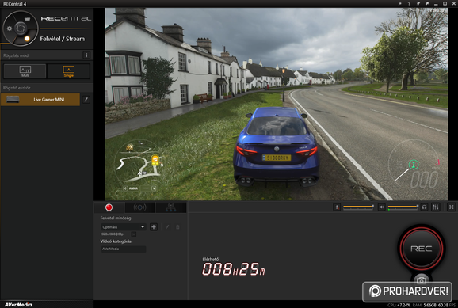Click the Felvétel minőség label
458x308 pixels.
pos(116,218)
